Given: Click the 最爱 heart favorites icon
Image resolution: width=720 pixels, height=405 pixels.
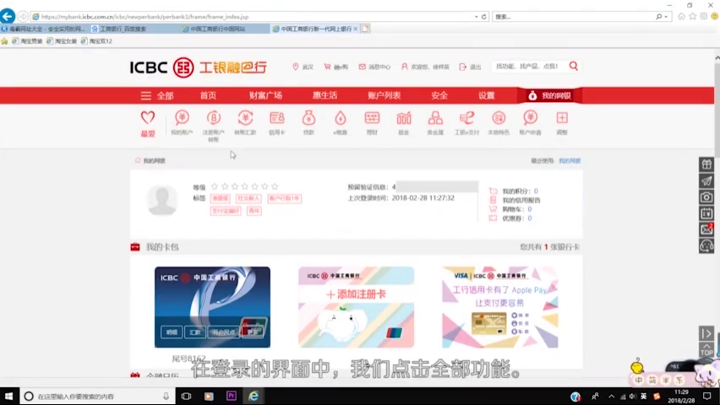Looking at the screenshot, I should pyautogui.click(x=148, y=118).
